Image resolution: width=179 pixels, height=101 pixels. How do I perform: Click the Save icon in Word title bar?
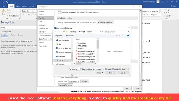pyautogui.click(x=3, y=2)
